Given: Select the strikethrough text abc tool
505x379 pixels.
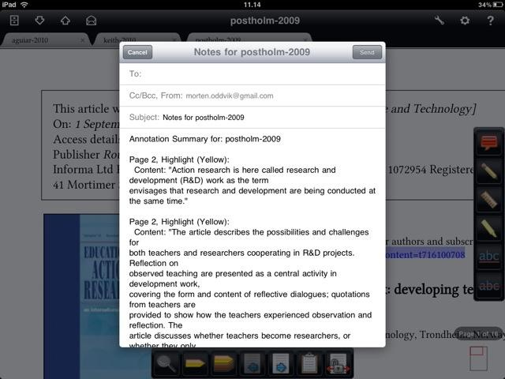Looking at the screenshot, I should [489, 286].
